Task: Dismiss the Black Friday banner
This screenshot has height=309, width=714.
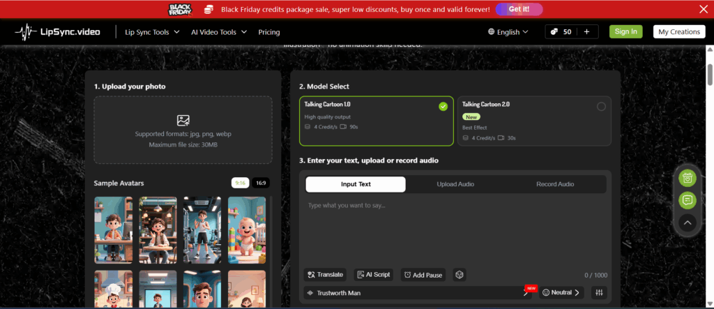Action: tap(703, 8)
